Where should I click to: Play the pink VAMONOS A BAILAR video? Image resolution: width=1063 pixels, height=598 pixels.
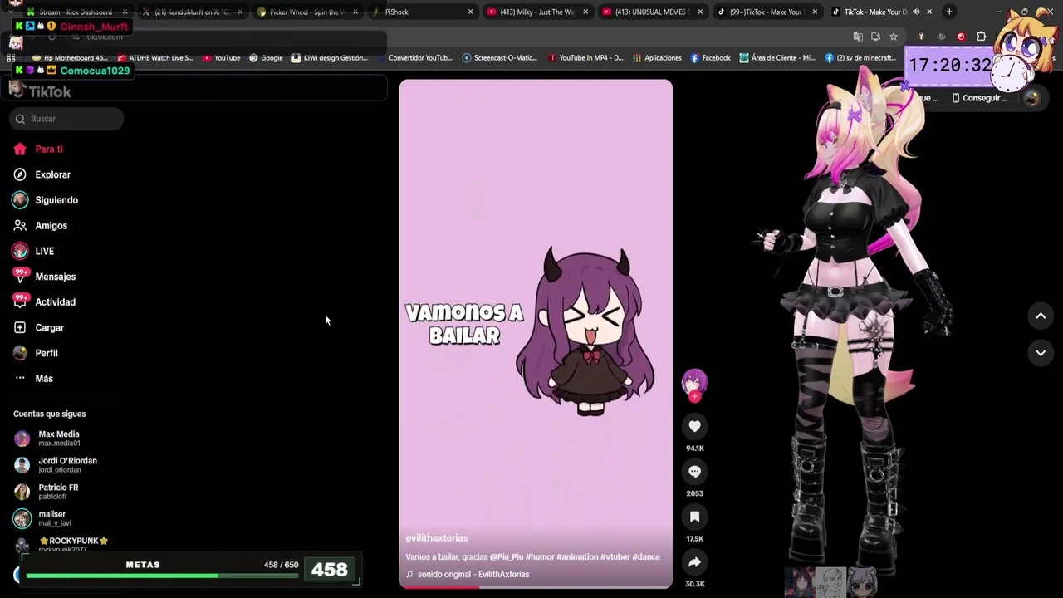(536, 334)
